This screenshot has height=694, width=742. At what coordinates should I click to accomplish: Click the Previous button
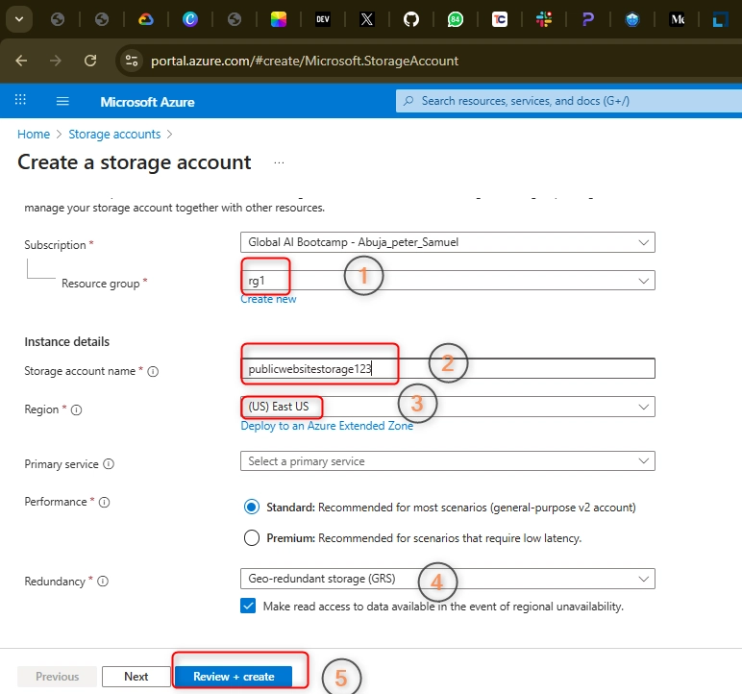tap(58, 677)
